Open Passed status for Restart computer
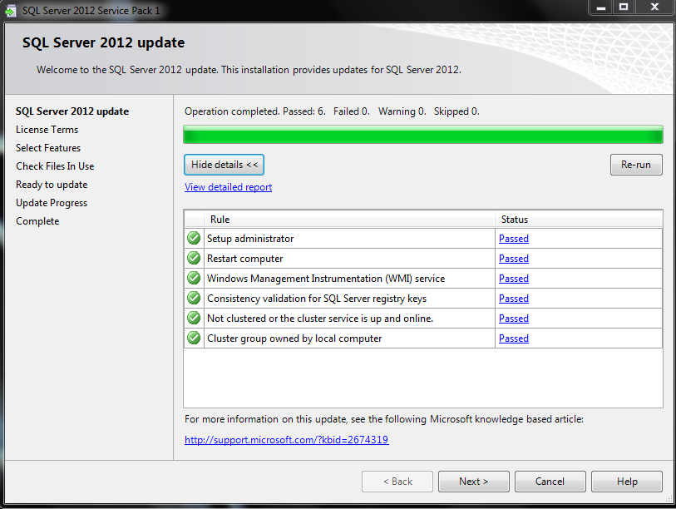 coord(513,259)
